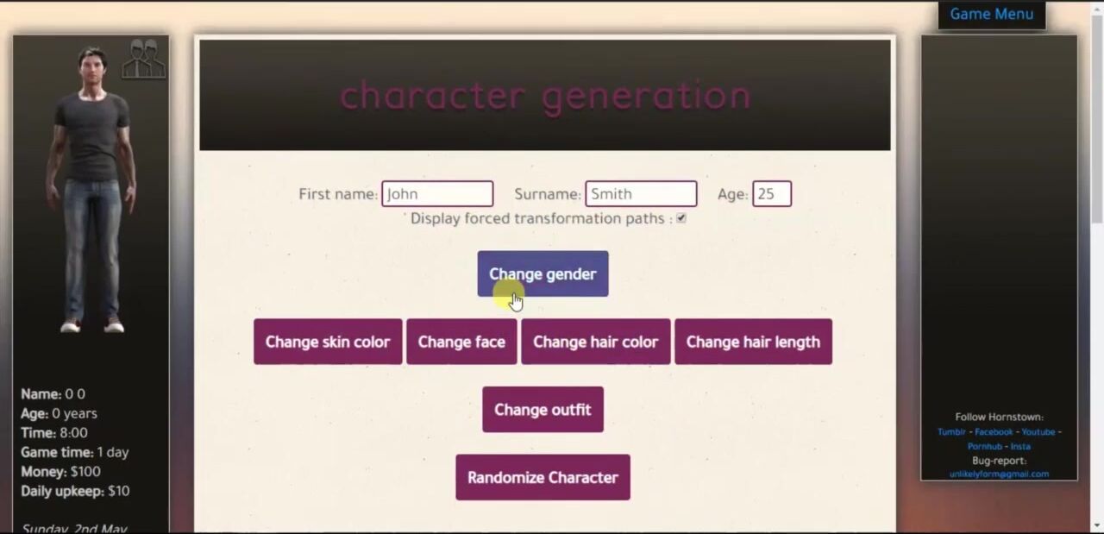Open the Tumblr link
Image resolution: width=1104 pixels, height=534 pixels.
tap(951, 432)
